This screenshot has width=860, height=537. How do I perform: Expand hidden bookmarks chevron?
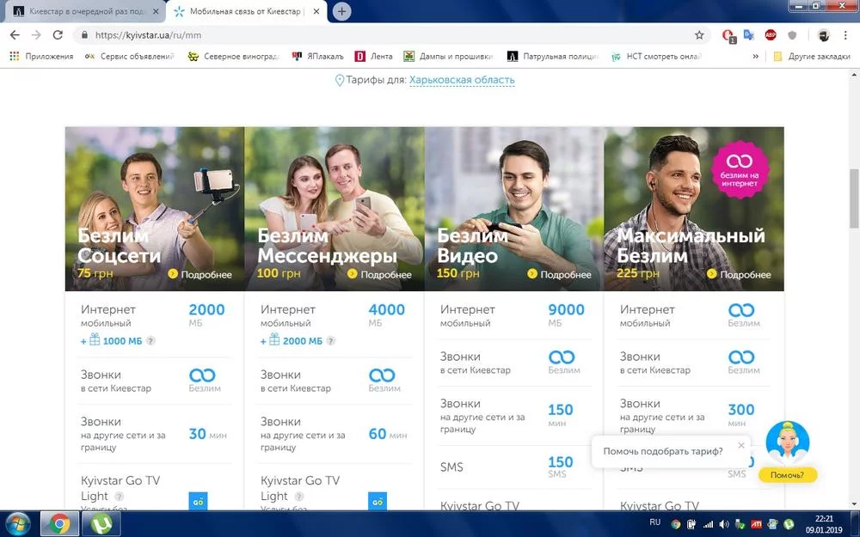(755, 56)
